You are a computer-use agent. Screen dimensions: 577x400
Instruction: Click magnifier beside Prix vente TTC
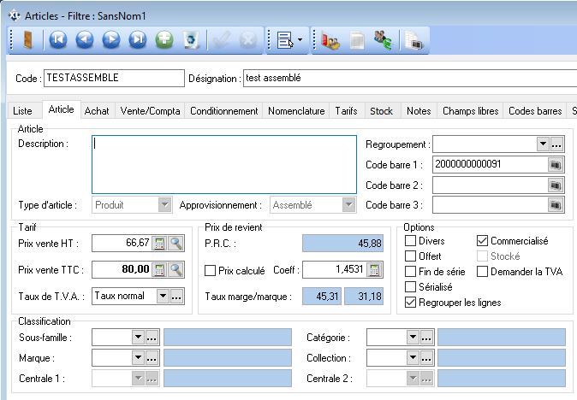(175, 270)
